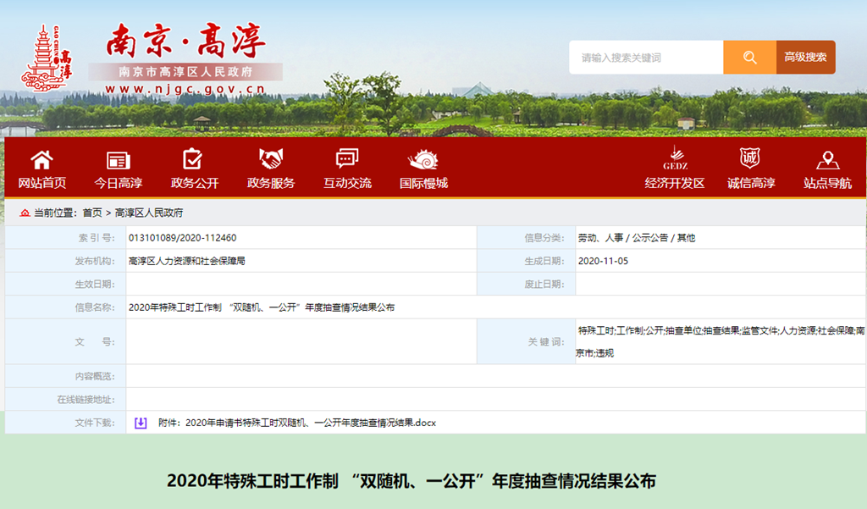The height and width of the screenshot is (509, 867).
Task: Open 今日高淳 news icon
Action: coord(118,159)
